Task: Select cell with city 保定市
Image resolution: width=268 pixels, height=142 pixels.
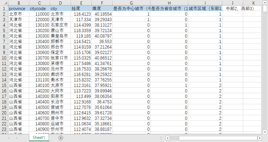Action: click(60, 52)
